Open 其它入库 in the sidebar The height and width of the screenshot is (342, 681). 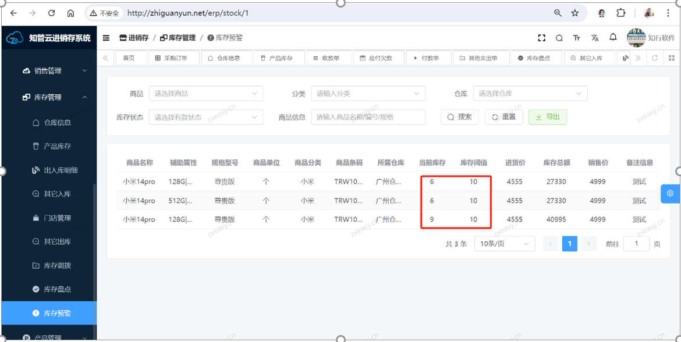tap(49, 194)
